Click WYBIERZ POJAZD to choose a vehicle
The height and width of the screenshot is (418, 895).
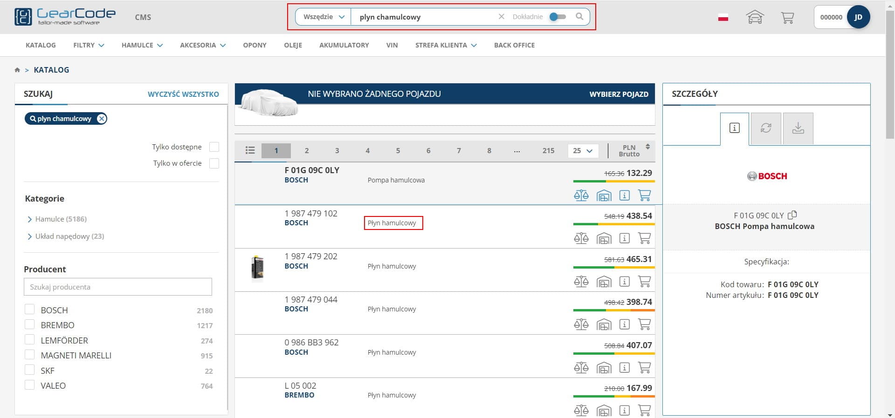pos(619,94)
